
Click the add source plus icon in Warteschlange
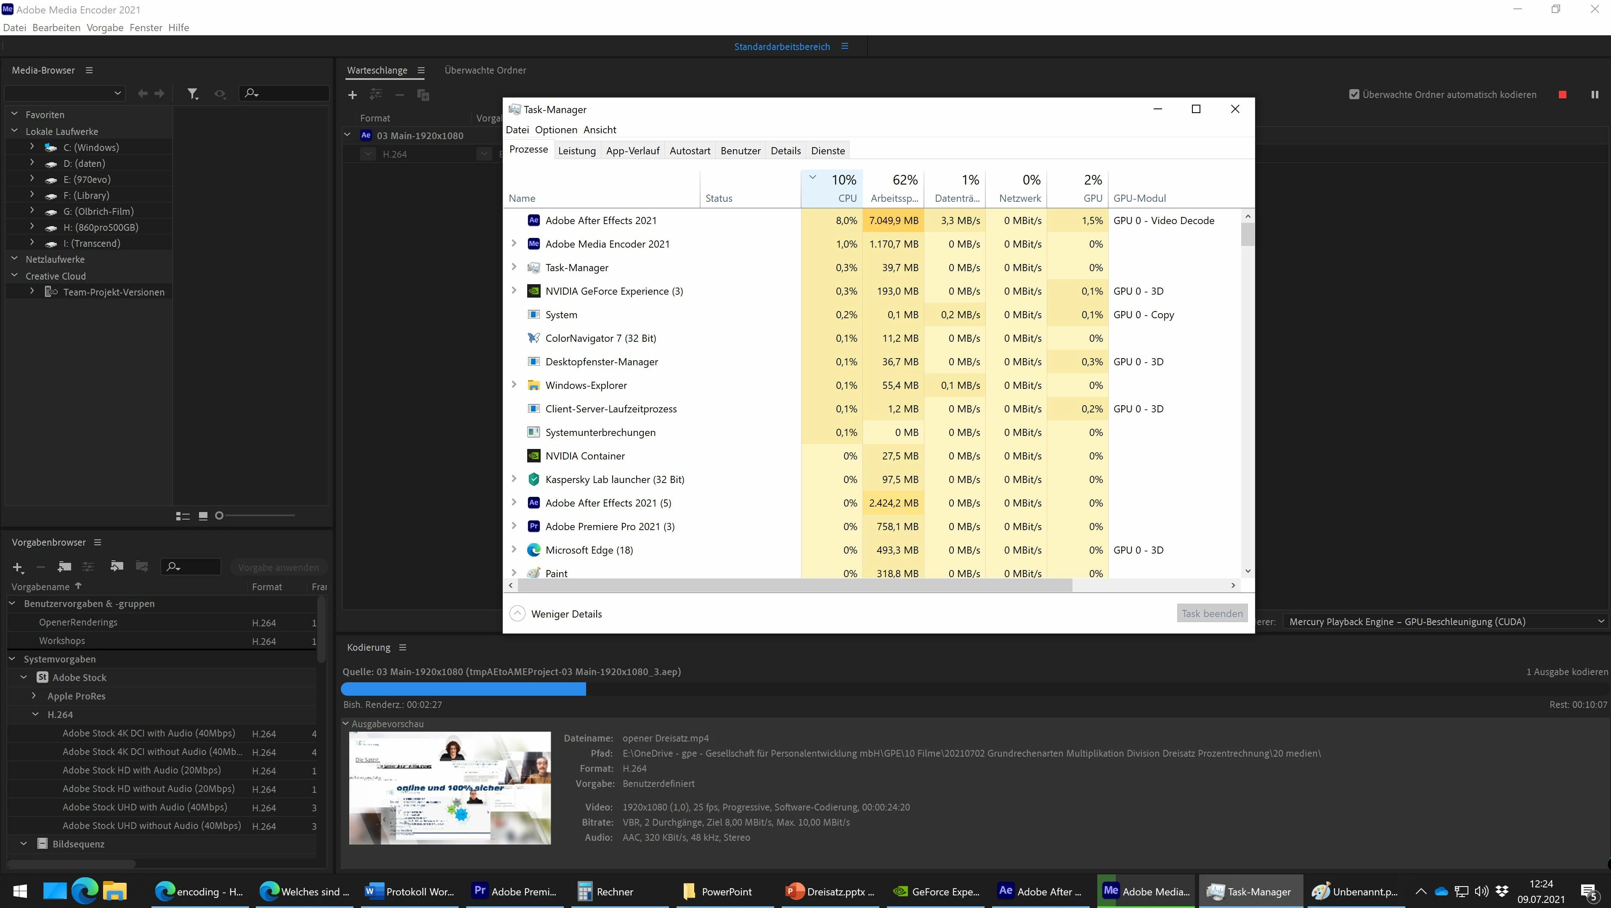coord(352,95)
